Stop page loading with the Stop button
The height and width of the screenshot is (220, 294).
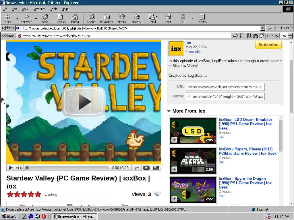(45, 19)
